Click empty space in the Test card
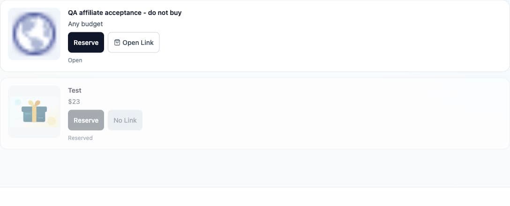Viewport: 510px width, 206px height. pyautogui.click(x=325, y=114)
